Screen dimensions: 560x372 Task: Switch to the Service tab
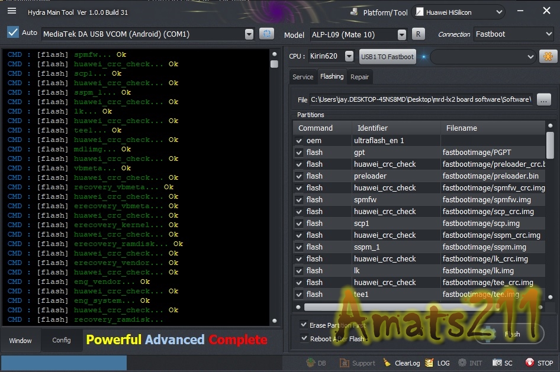302,77
